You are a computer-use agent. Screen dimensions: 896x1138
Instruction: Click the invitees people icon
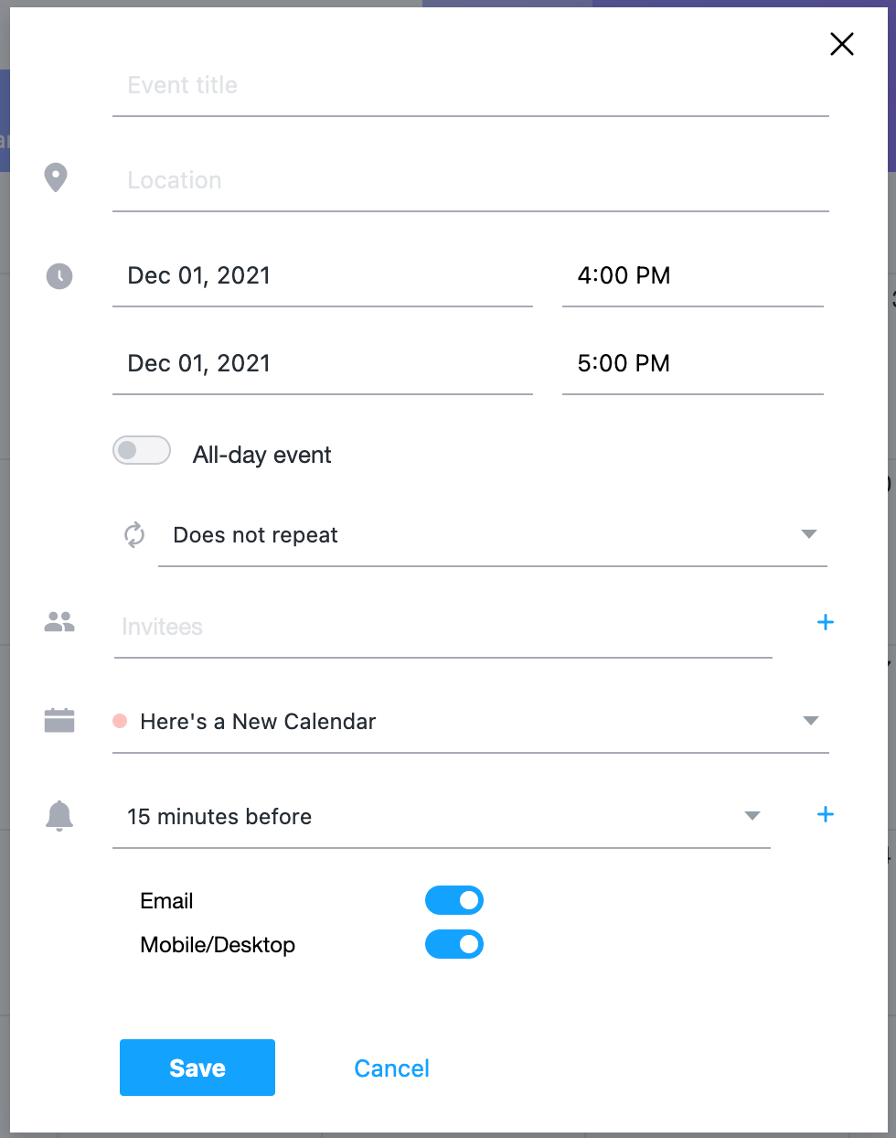pos(59,623)
